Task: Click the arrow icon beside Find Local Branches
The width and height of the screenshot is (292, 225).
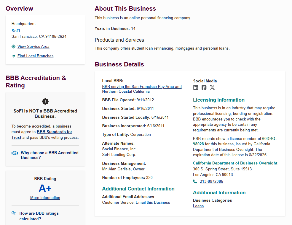Action: (x=13, y=56)
